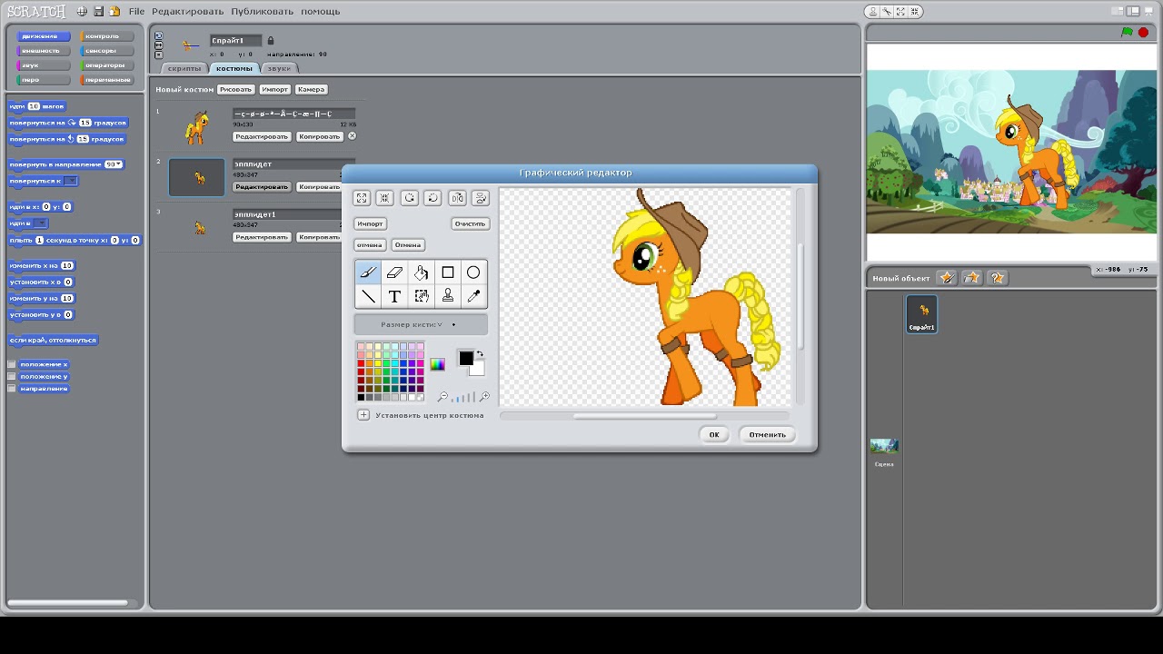Screen dimensions: 1163x654
Task: Paint a new sprite star icon
Action: tap(947, 278)
